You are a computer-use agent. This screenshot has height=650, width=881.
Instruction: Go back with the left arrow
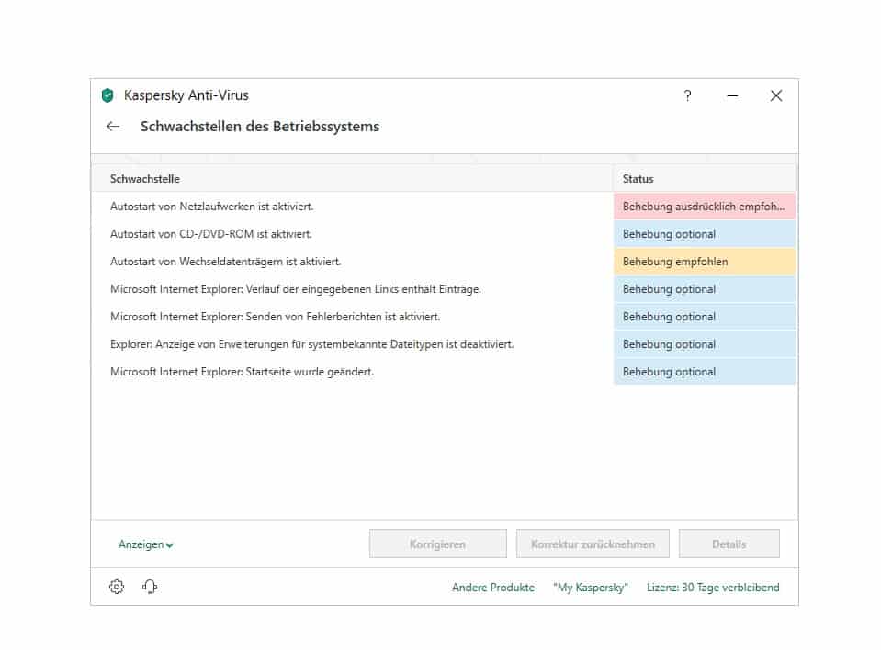pyautogui.click(x=113, y=127)
